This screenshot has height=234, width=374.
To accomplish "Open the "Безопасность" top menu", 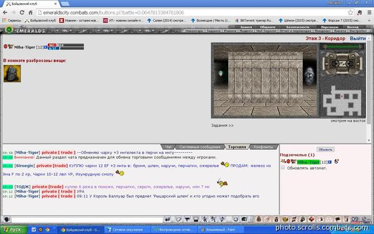I will (x=297, y=27).
